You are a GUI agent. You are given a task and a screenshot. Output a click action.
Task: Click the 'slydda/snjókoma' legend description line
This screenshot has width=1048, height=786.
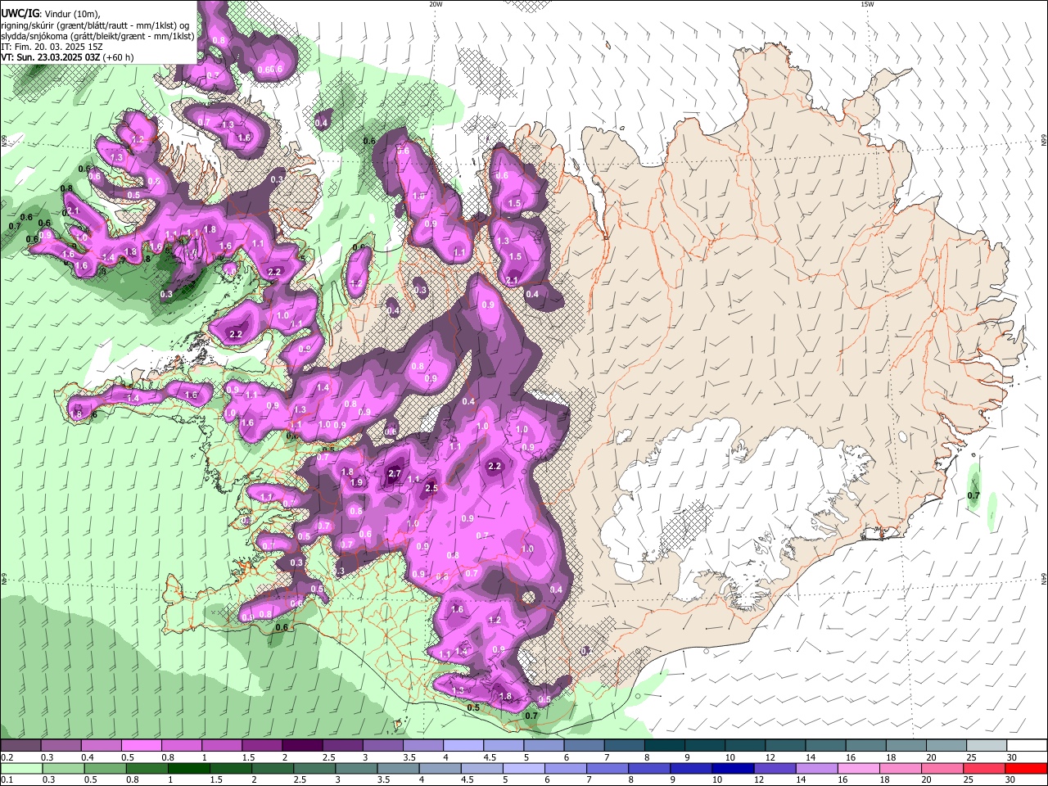pyautogui.click(x=97, y=36)
